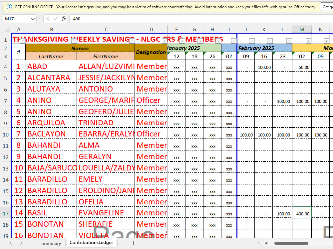The height and width of the screenshot is (249, 333).
Task: Select Officer designation in BACLAYON row
Action: coord(151,134)
